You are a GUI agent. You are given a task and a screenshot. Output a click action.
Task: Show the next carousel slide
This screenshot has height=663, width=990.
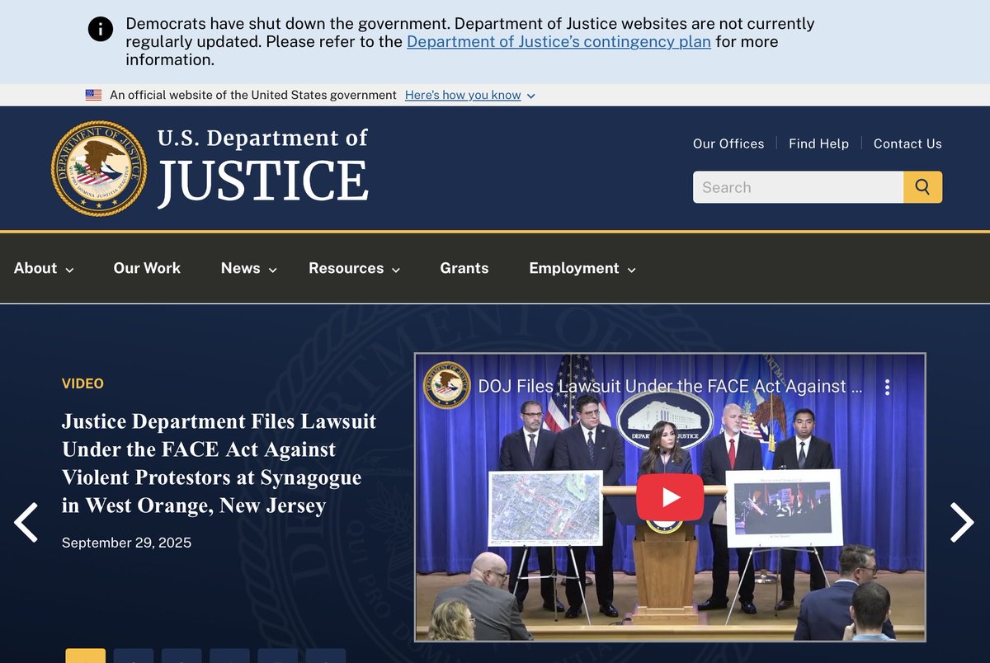click(962, 522)
